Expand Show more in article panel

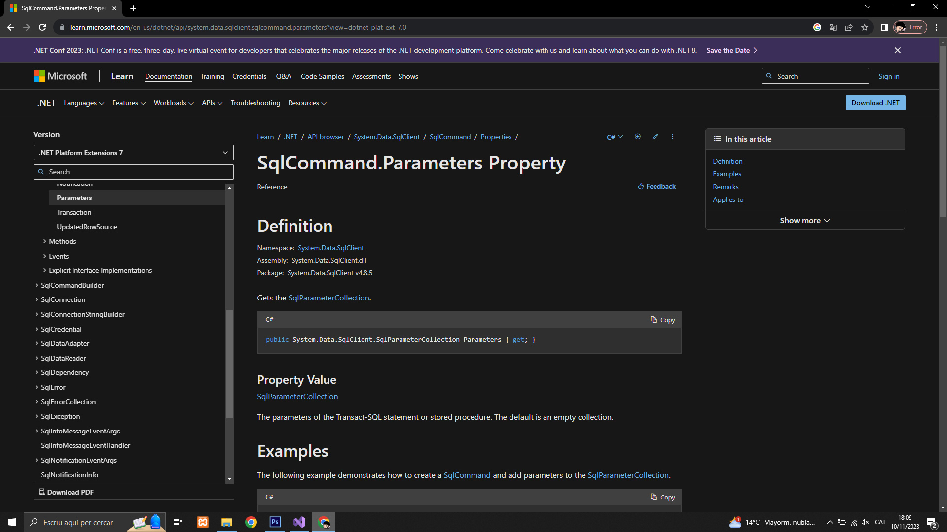click(804, 220)
